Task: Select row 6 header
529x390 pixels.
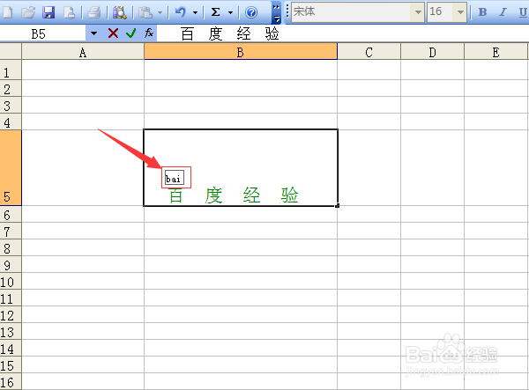Action: pyautogui.click(x=11, y=214)
